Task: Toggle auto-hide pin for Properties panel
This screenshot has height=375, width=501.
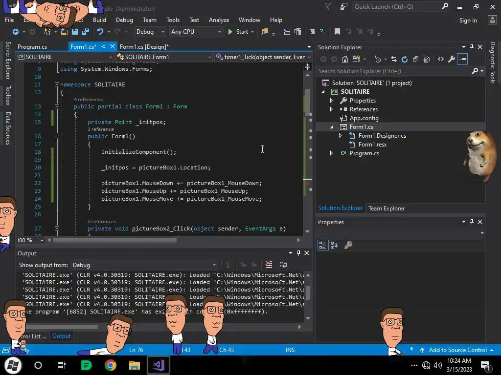Action: tap(472, 222)
